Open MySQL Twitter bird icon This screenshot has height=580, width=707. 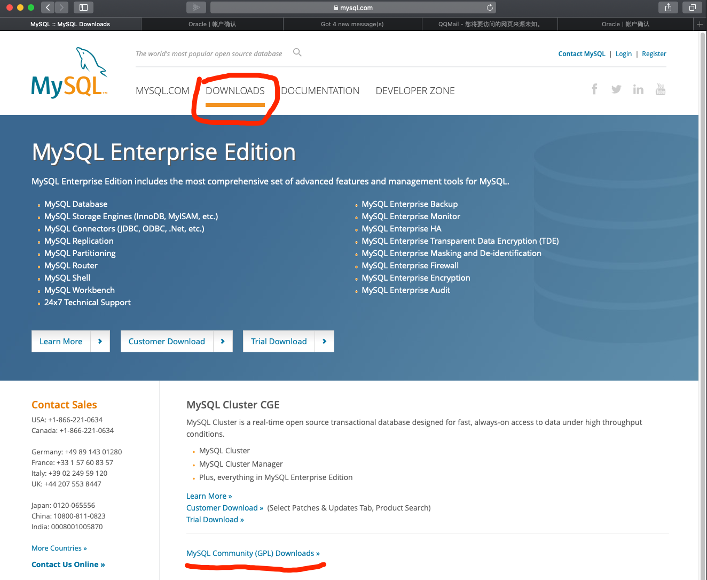click(616, 89)
